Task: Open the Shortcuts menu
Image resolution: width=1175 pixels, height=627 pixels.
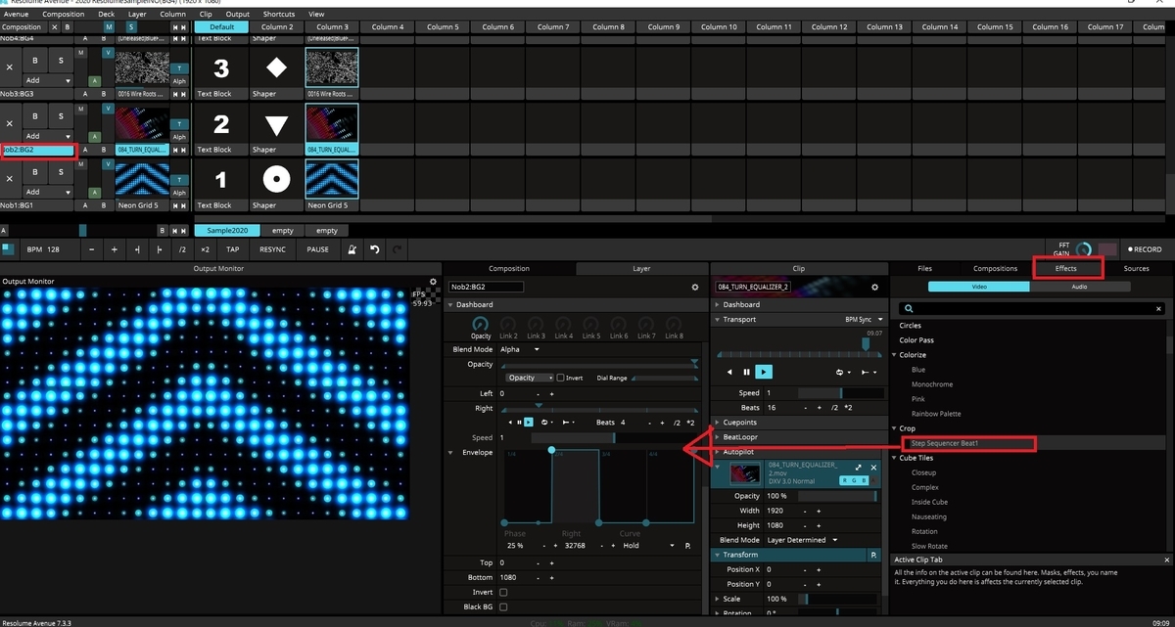Action: click(x=279, y=15)
